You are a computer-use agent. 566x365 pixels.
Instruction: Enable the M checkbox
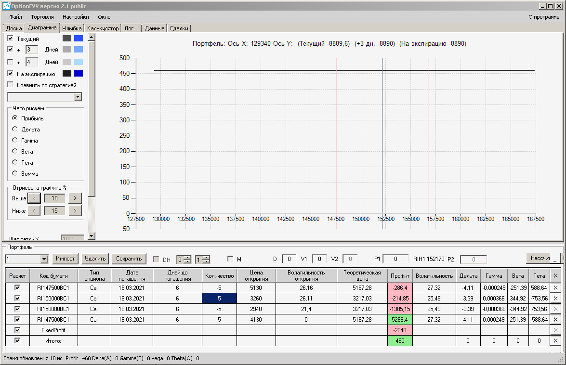230,259
